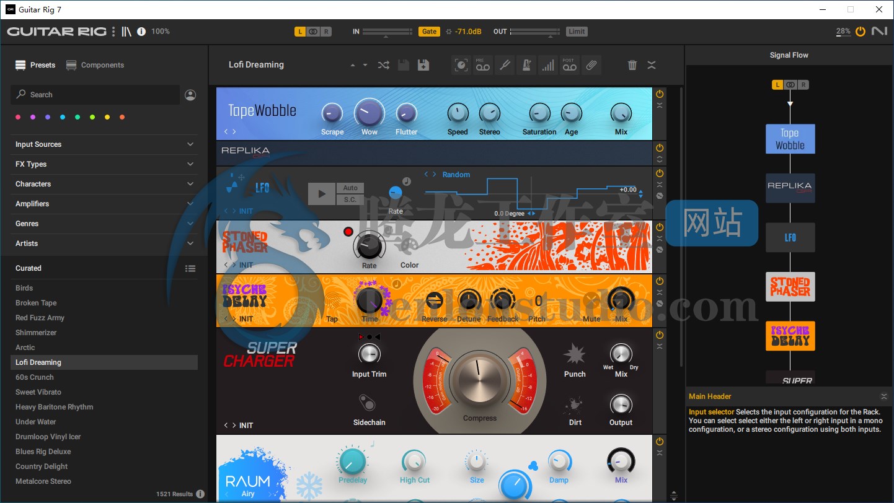Select the 60s Crunch preset

(35, 377)
